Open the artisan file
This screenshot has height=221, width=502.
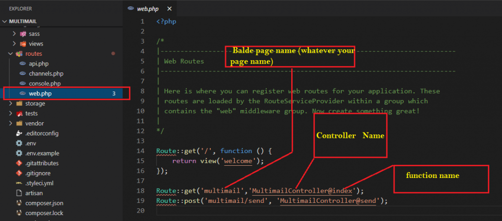[x=35, y=193]
